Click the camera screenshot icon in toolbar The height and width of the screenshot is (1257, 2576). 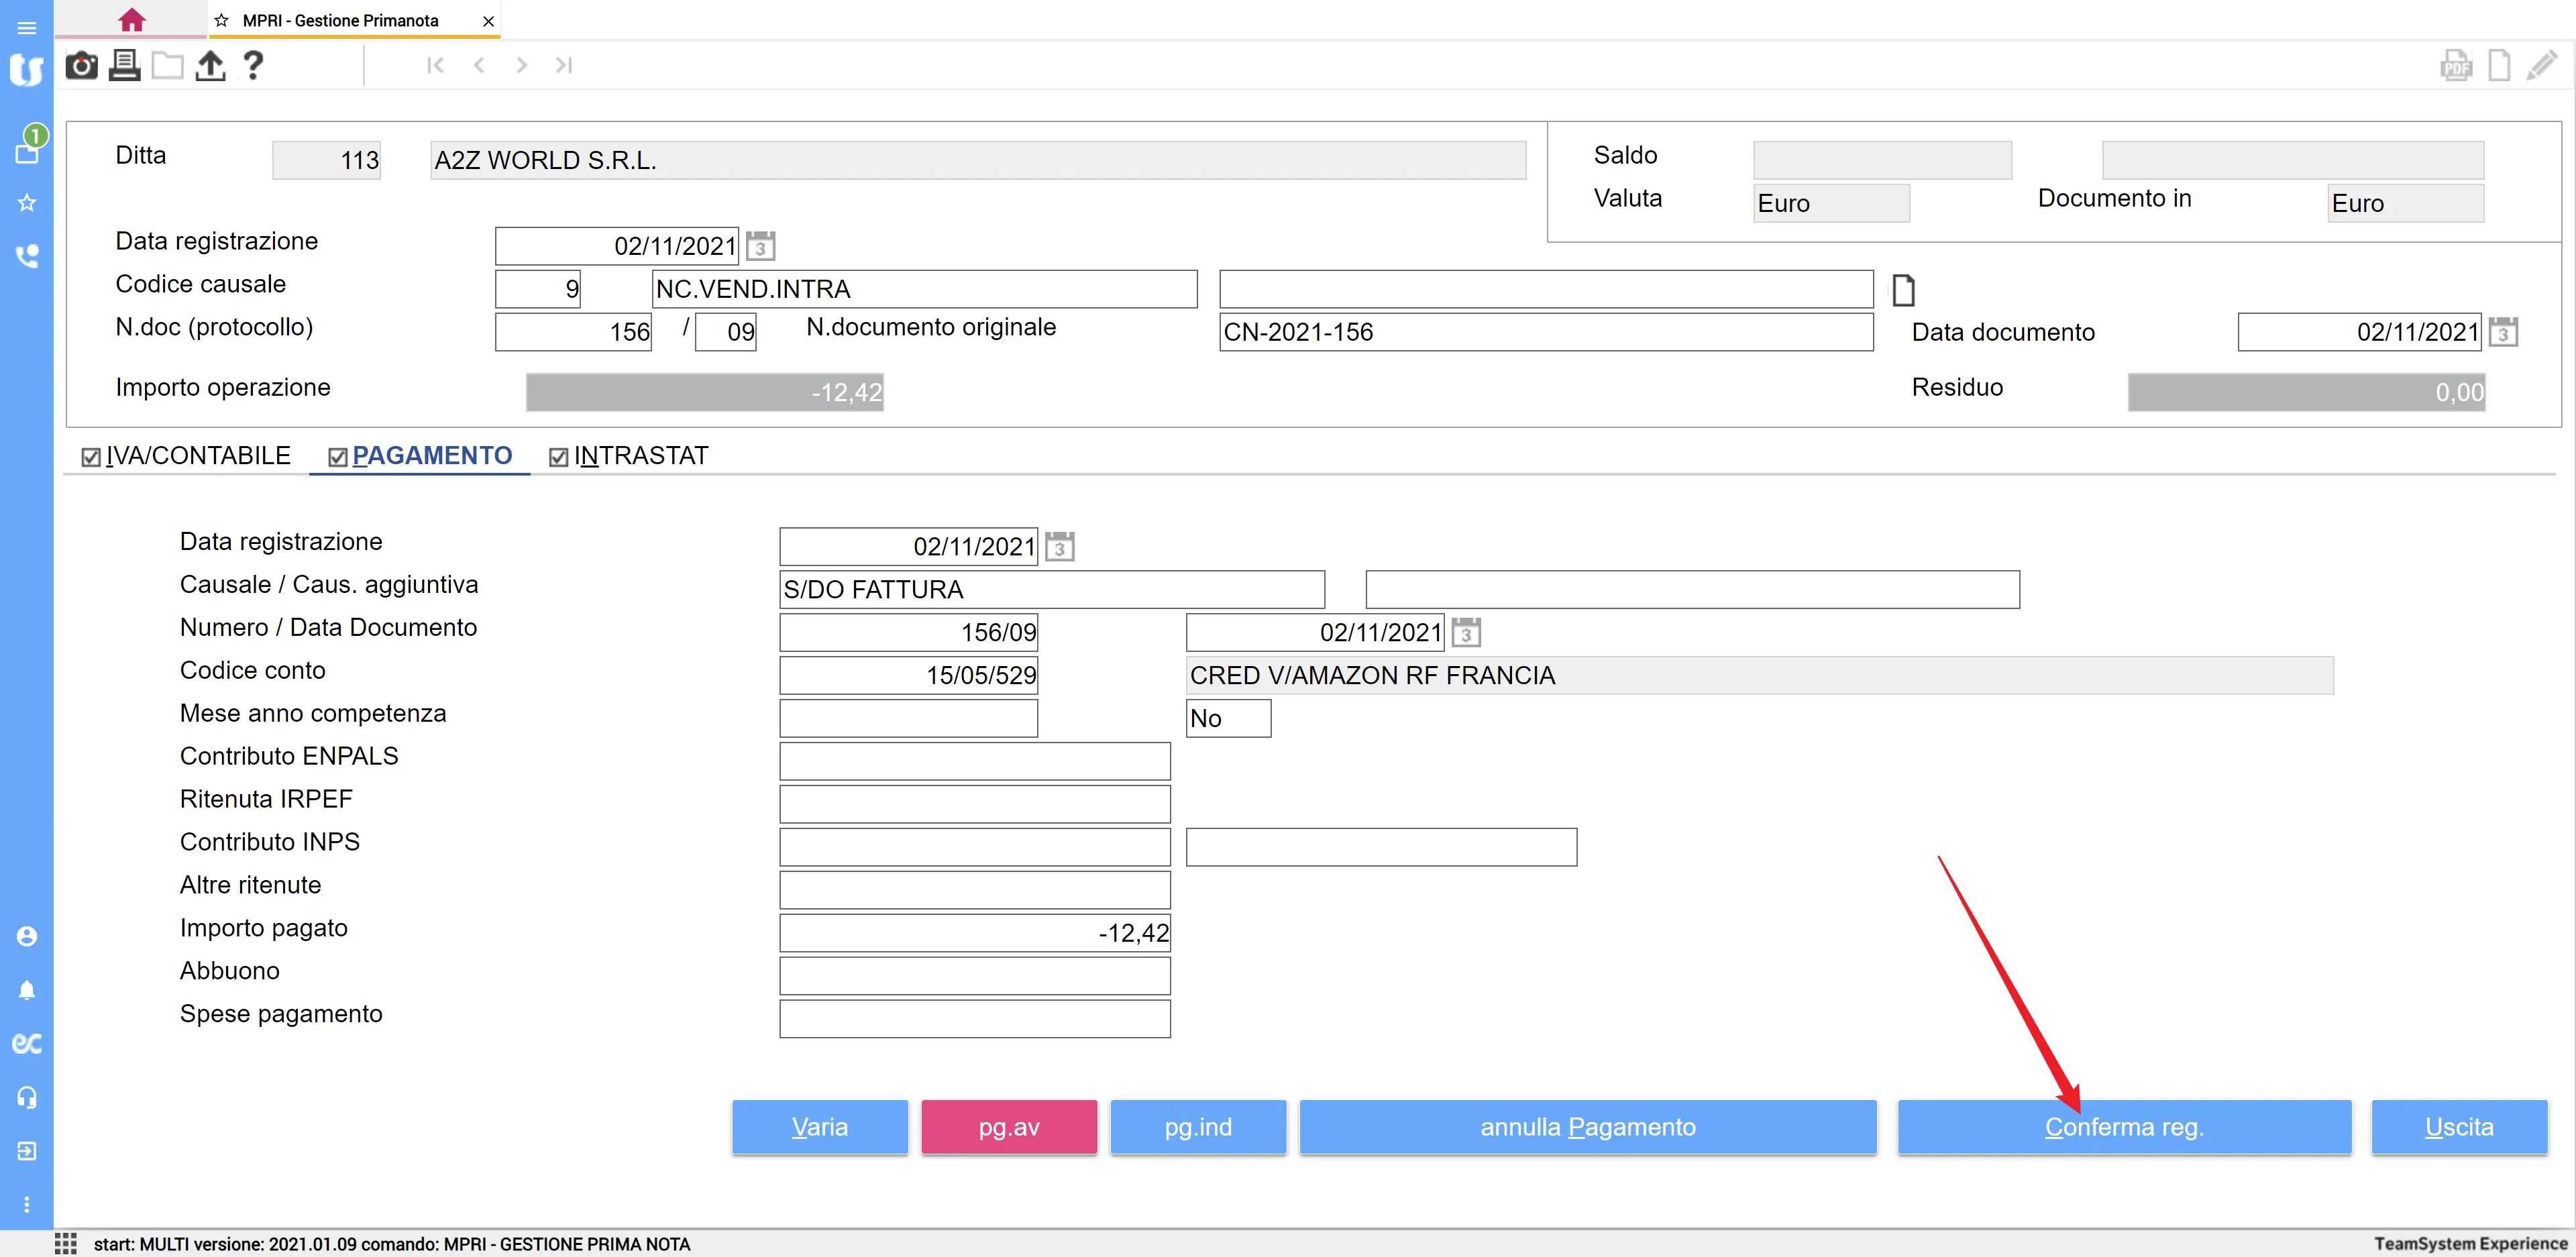coord(81,66)
